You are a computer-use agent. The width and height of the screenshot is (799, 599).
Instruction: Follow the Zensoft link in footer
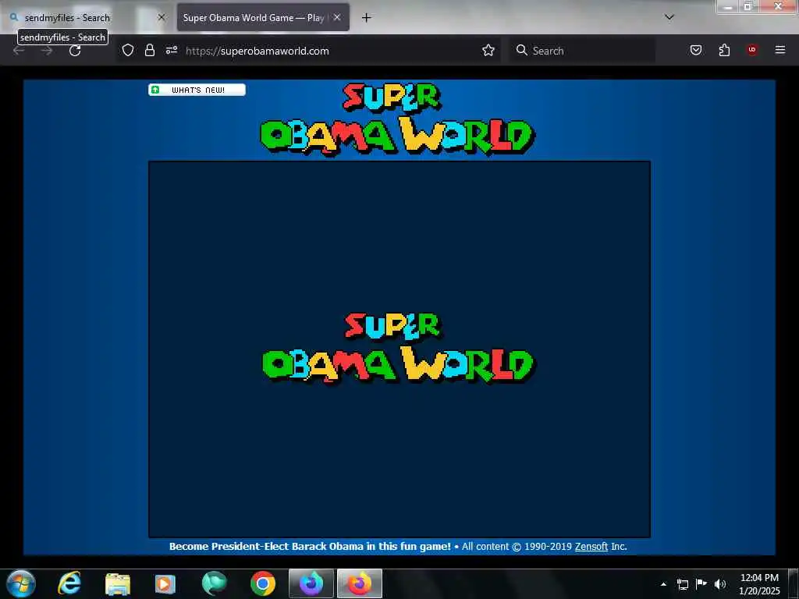[x=591, y=546]
